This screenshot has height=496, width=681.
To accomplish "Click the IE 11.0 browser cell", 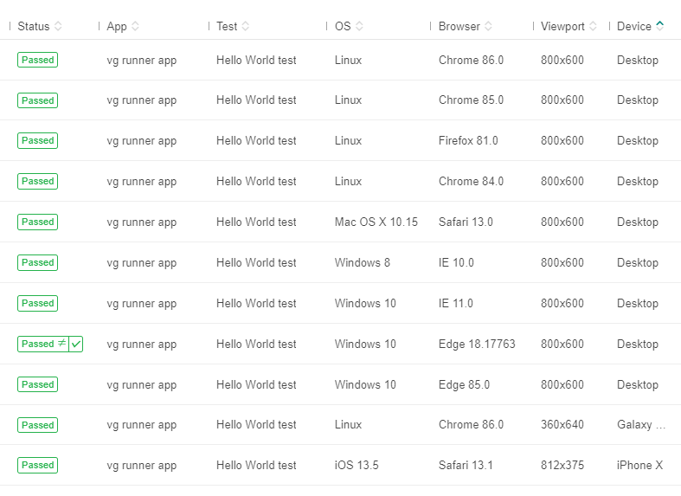I will point(455,304).
